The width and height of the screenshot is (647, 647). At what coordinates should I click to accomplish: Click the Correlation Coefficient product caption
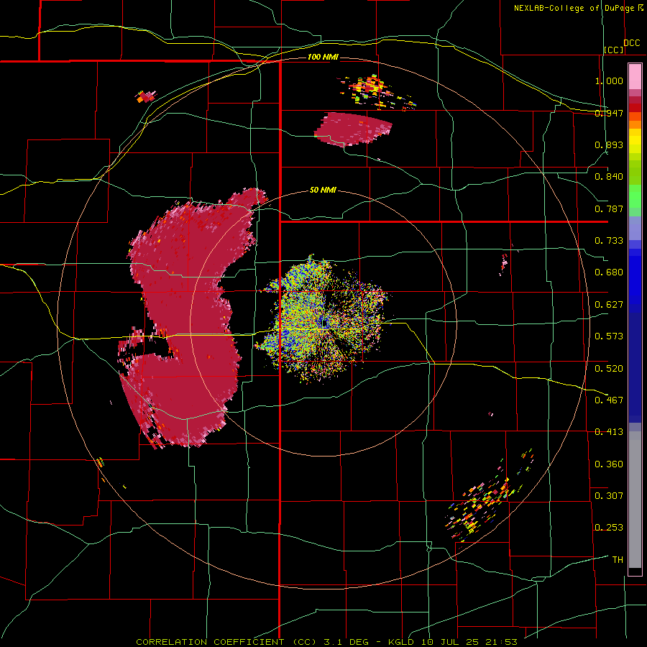(326, 642)
